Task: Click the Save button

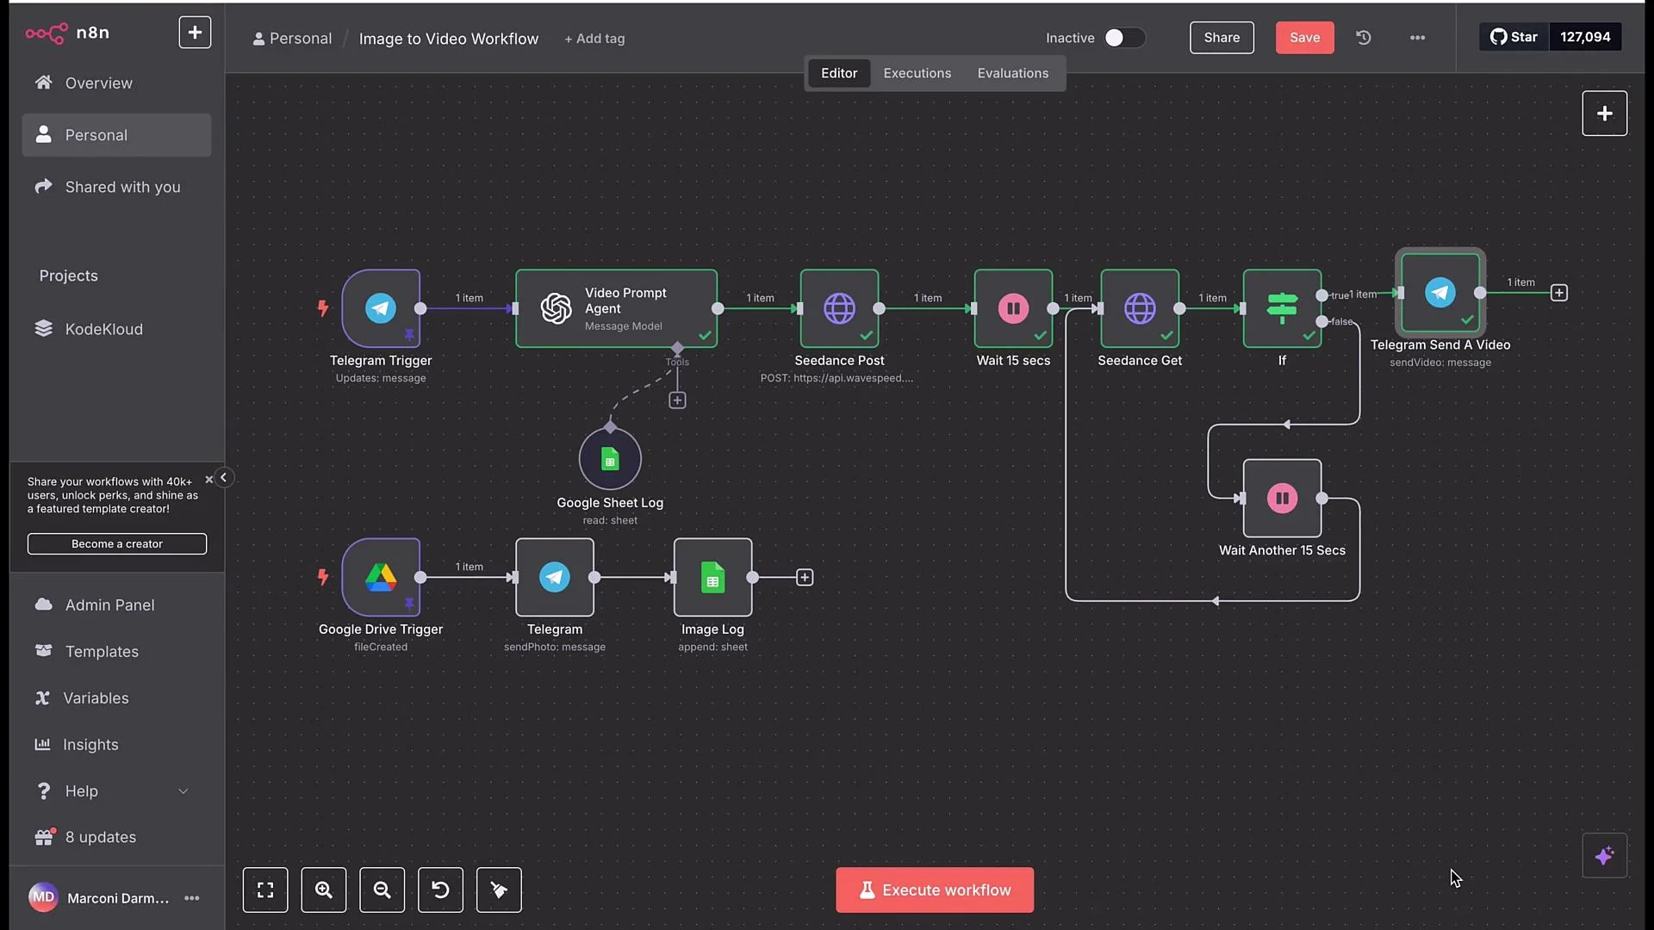Action: pos(1304,38)
